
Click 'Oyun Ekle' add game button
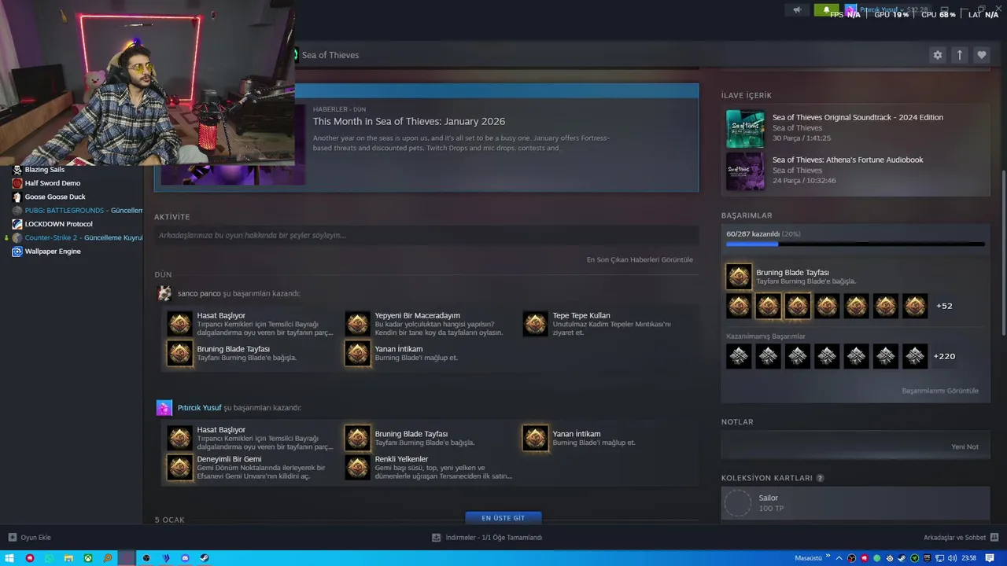coord(29,538)
